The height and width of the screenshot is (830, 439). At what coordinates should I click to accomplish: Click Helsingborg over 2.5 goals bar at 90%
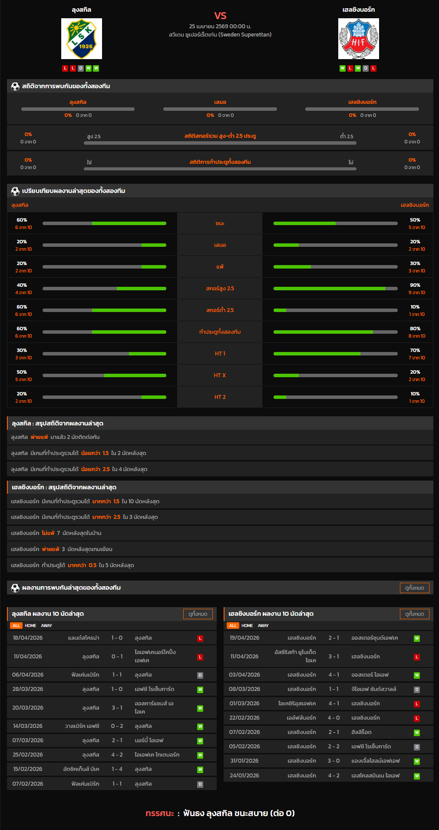[335, 289]
